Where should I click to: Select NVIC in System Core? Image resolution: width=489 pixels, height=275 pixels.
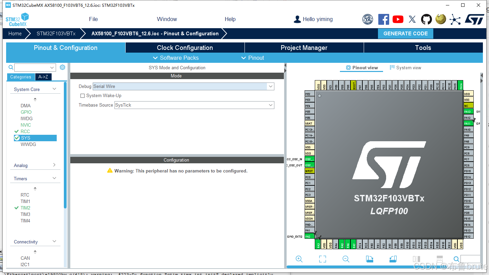pyautogui.click(x=26, y=125)
